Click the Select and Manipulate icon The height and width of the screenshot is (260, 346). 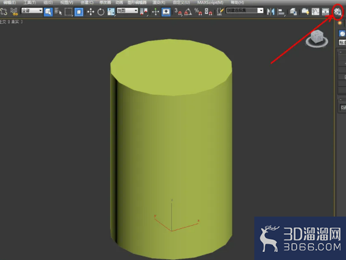[155, 12]
